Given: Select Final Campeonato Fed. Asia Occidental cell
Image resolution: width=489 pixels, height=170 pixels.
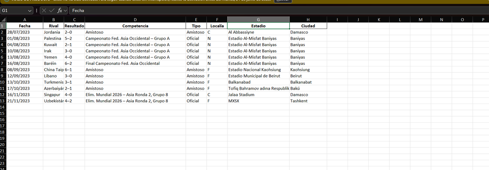Looking at the screenshot, I should (135, 63).
